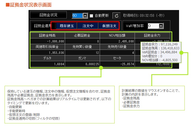Click tooltip line NOV相当額: -4,805,500
This screenshot has height=127, width=194.
pyautogui.click(x=160, y=60)
